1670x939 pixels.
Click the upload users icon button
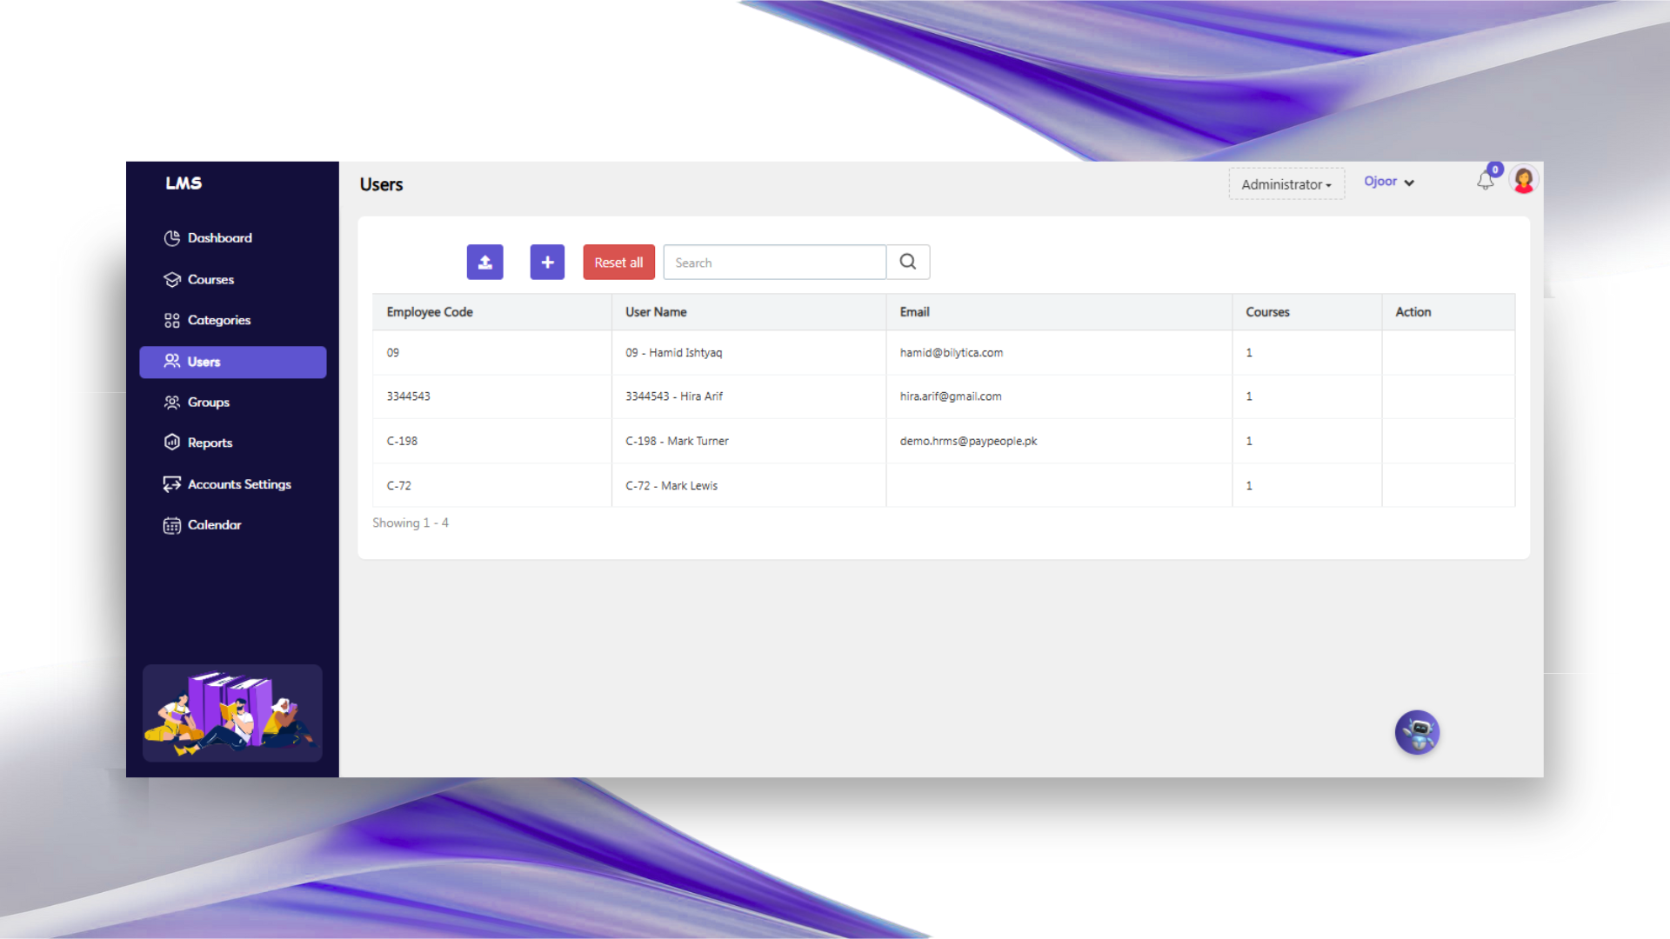484,262
